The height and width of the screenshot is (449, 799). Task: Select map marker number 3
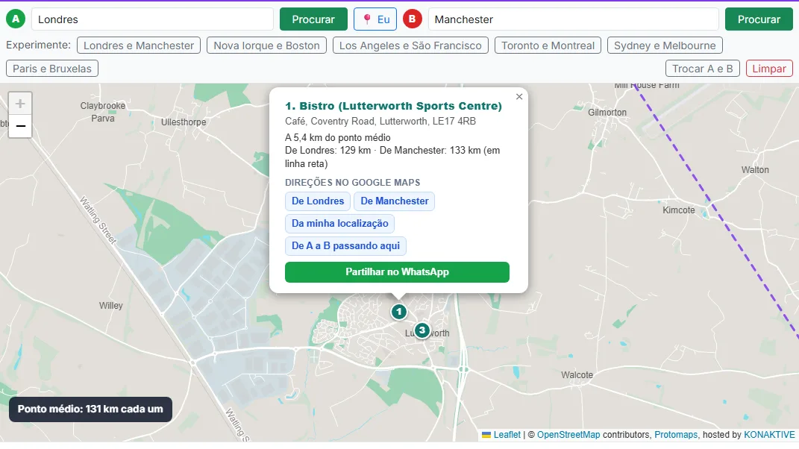coord(422,330)
